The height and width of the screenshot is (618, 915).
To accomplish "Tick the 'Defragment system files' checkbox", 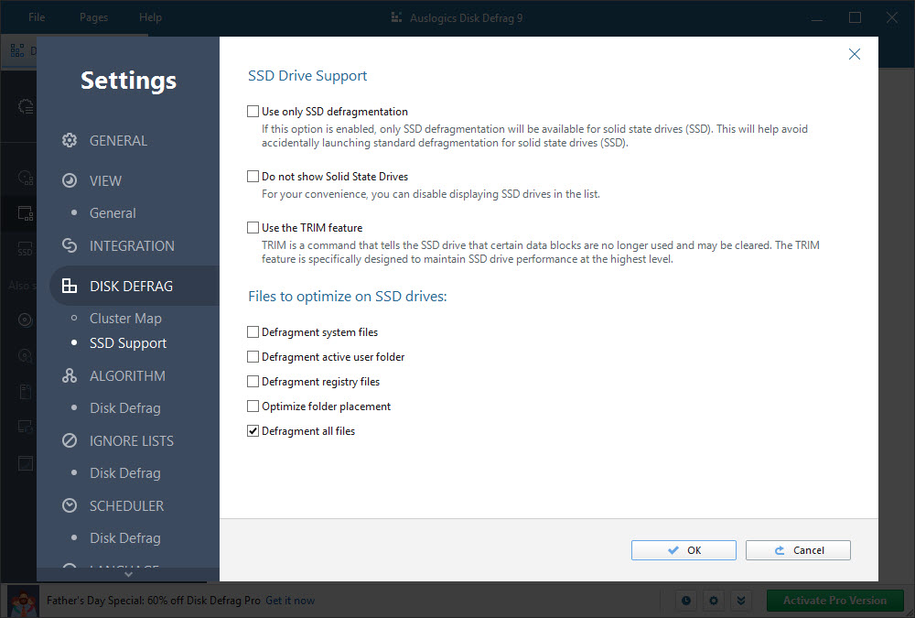I will pos(253,331).
